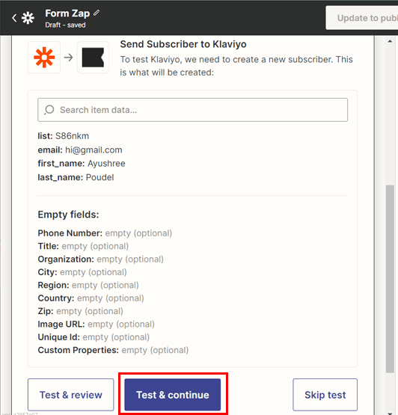Select the list S86nkm data row
This screenshot has height=415, width=398.
click(x=64, y=136)
